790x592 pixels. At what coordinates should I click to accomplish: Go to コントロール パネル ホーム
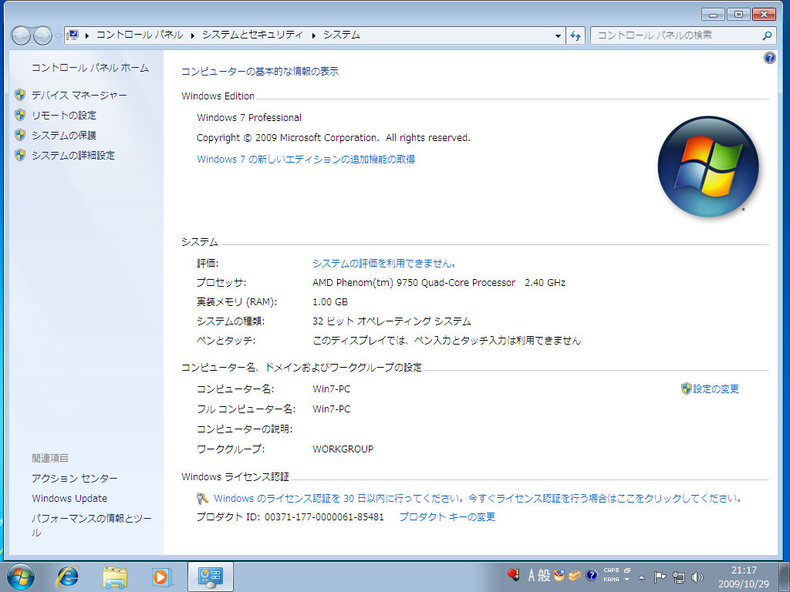coord(90,68)
